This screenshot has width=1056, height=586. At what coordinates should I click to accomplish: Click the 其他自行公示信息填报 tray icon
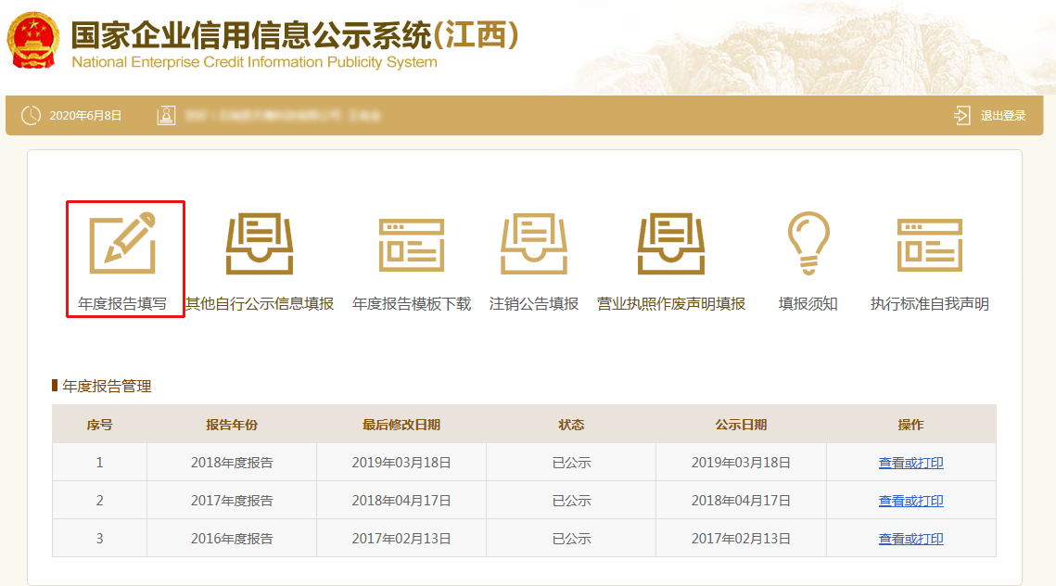260,244
